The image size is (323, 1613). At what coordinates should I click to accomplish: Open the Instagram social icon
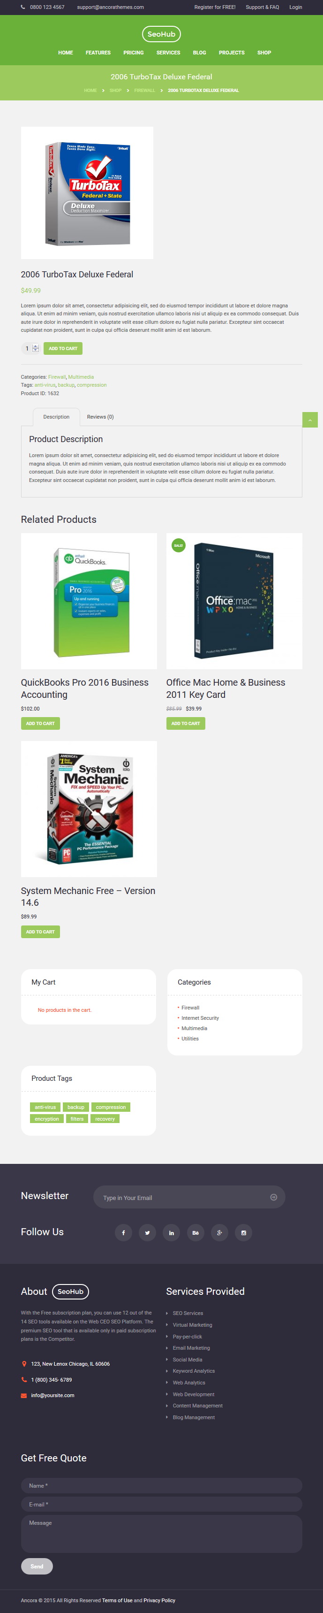pos(243,1232)
